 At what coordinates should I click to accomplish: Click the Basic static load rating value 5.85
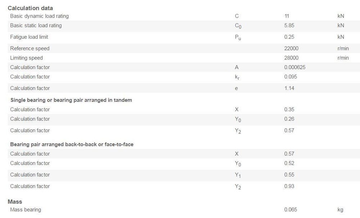tap(289, 25)
